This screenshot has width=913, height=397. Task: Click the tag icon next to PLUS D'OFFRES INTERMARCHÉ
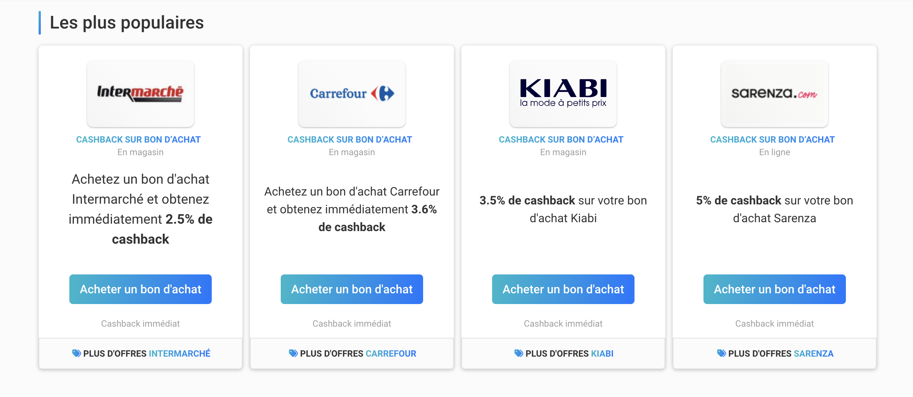point(75,353)
